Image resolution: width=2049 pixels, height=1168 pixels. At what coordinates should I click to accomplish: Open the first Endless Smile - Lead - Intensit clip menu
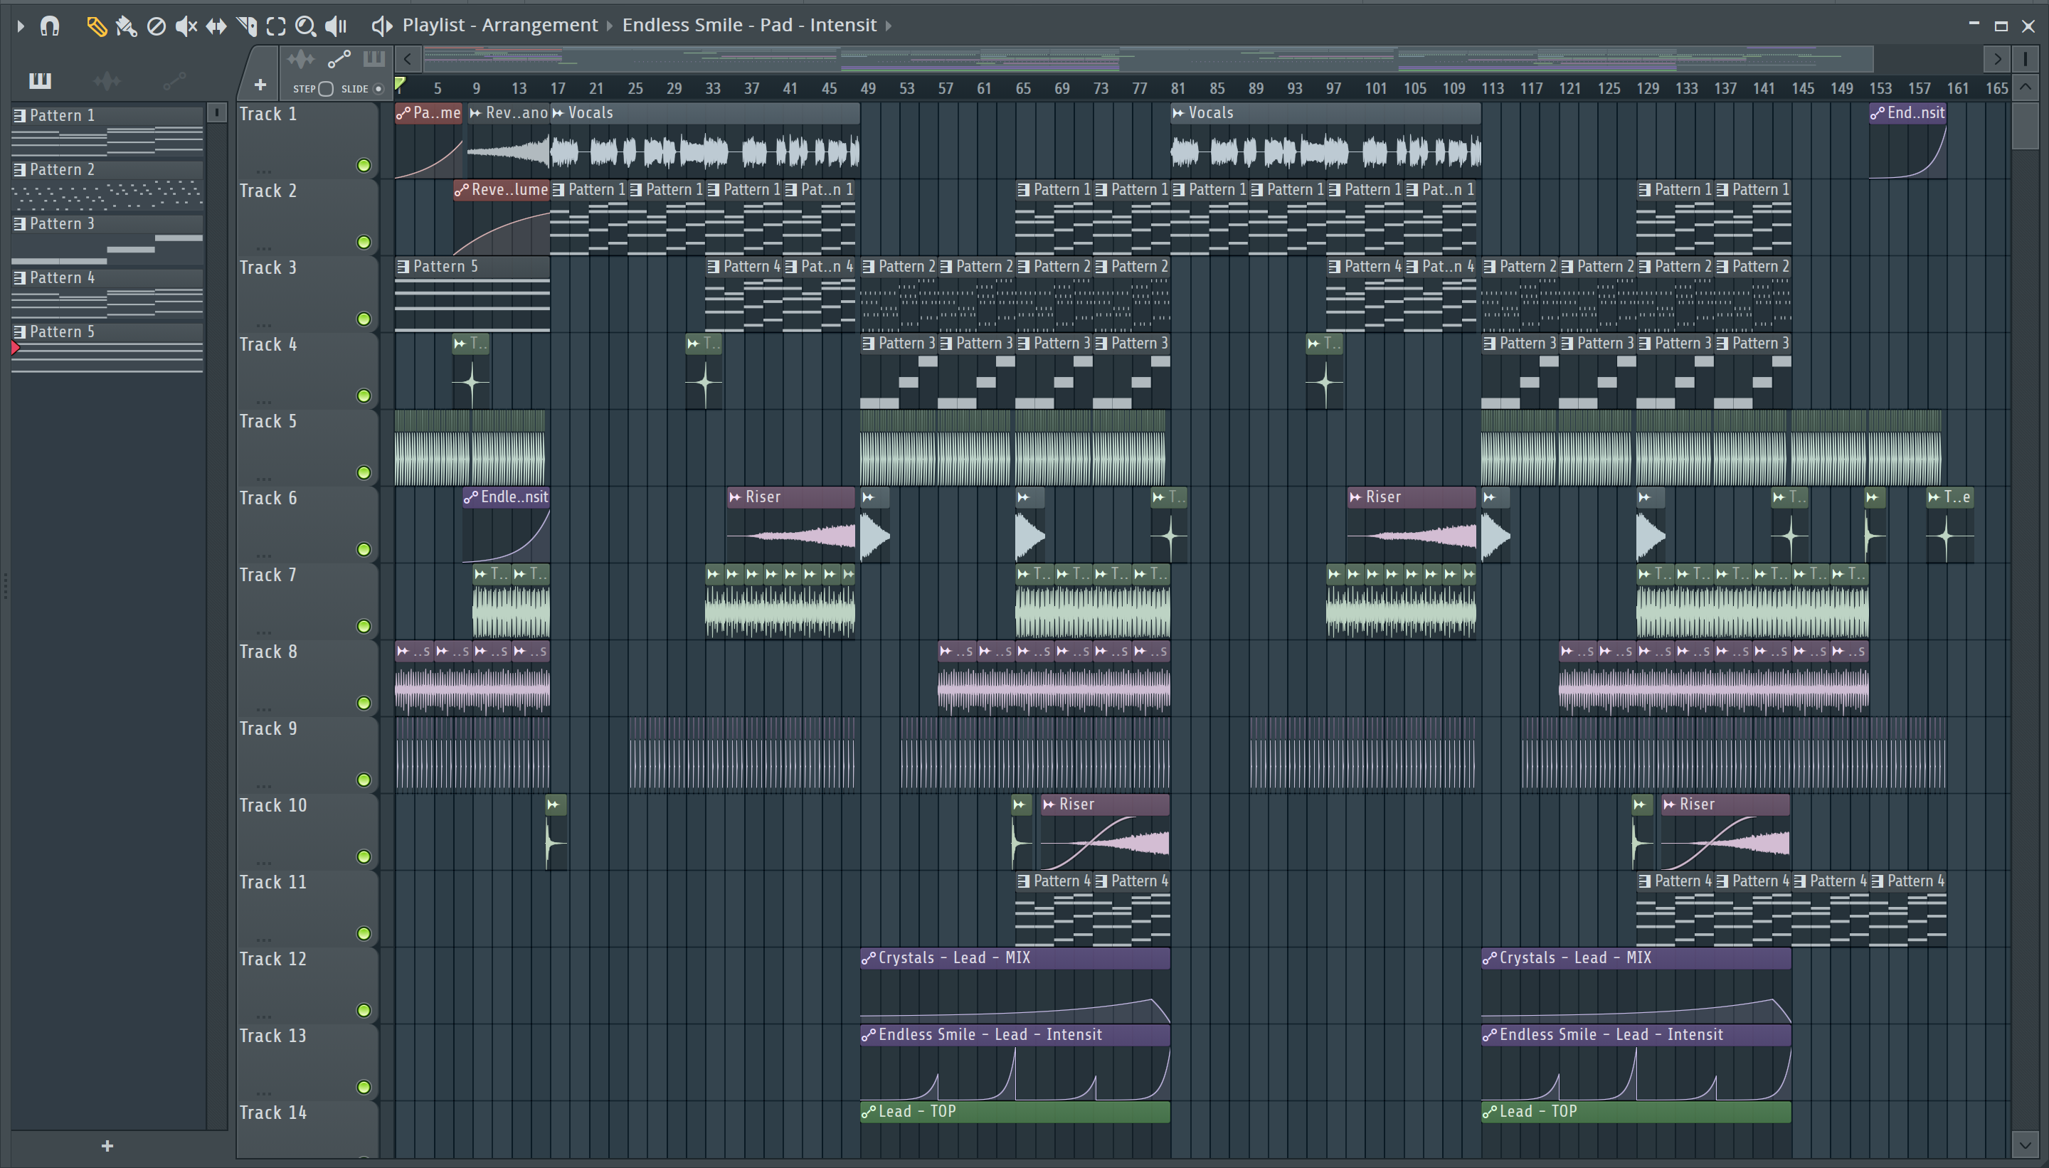pos(868,1035)
